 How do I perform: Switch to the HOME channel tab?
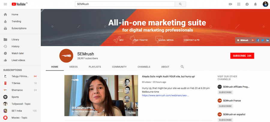tap(55, 67)
